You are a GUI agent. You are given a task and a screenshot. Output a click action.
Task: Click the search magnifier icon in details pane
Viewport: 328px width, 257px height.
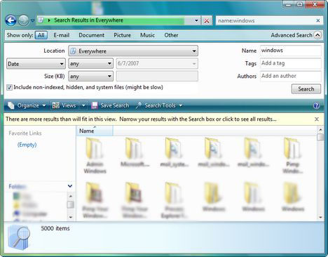click(19, 237)
